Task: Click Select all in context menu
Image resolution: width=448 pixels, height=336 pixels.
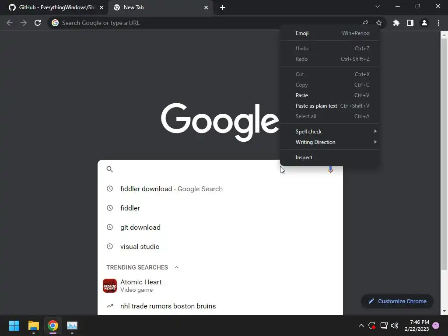Action: pyautogui.click(x=330, y=116)
